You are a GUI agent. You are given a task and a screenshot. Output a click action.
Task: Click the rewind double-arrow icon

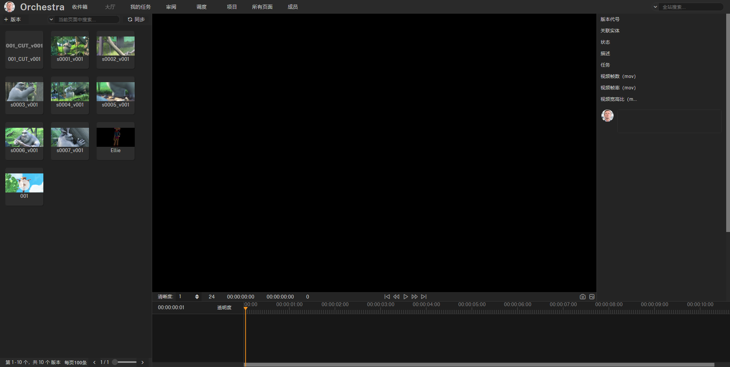[x=396, y=297]
